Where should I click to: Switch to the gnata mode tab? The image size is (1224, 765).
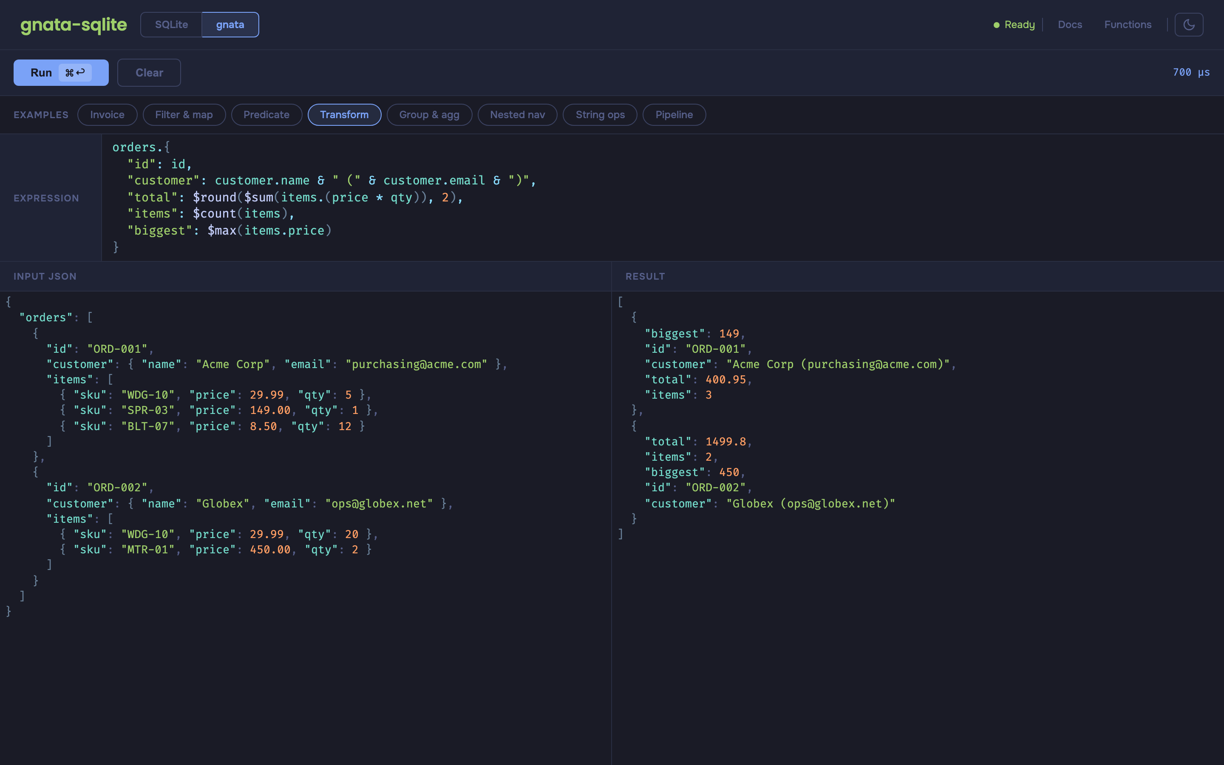pos(230,25)
